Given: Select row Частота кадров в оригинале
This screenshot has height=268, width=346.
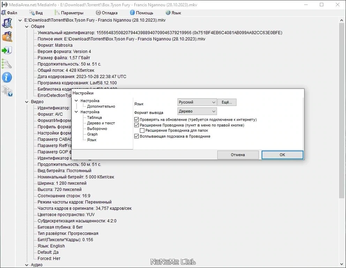Looking at the screenshot, I should (x=84, y=208).
